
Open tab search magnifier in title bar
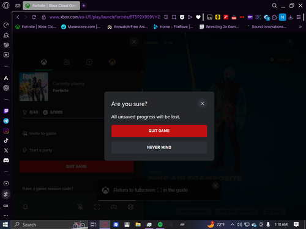[274, 5]
